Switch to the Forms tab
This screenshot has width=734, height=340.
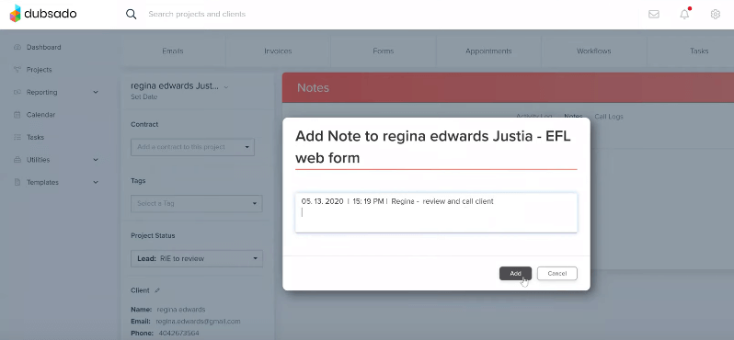(x=384, y=51)
